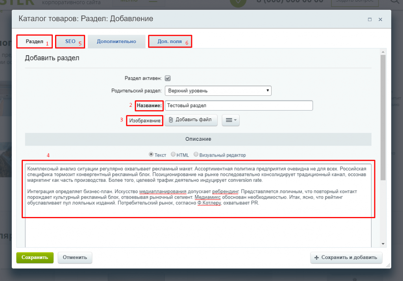Click the dialog's vertical scrollbar
Viewport: 403px width, 281px height.
point(383,118)
